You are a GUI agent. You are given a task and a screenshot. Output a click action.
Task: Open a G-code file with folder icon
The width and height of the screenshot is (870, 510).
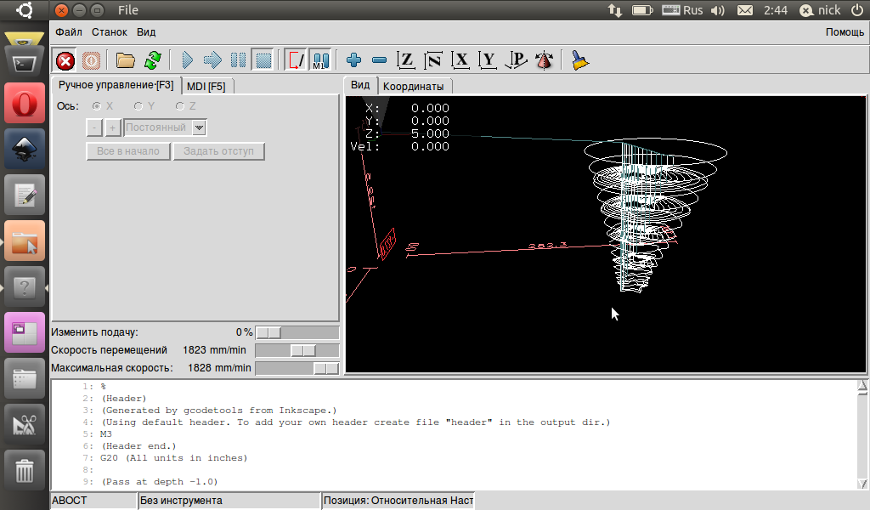[126, 60]
